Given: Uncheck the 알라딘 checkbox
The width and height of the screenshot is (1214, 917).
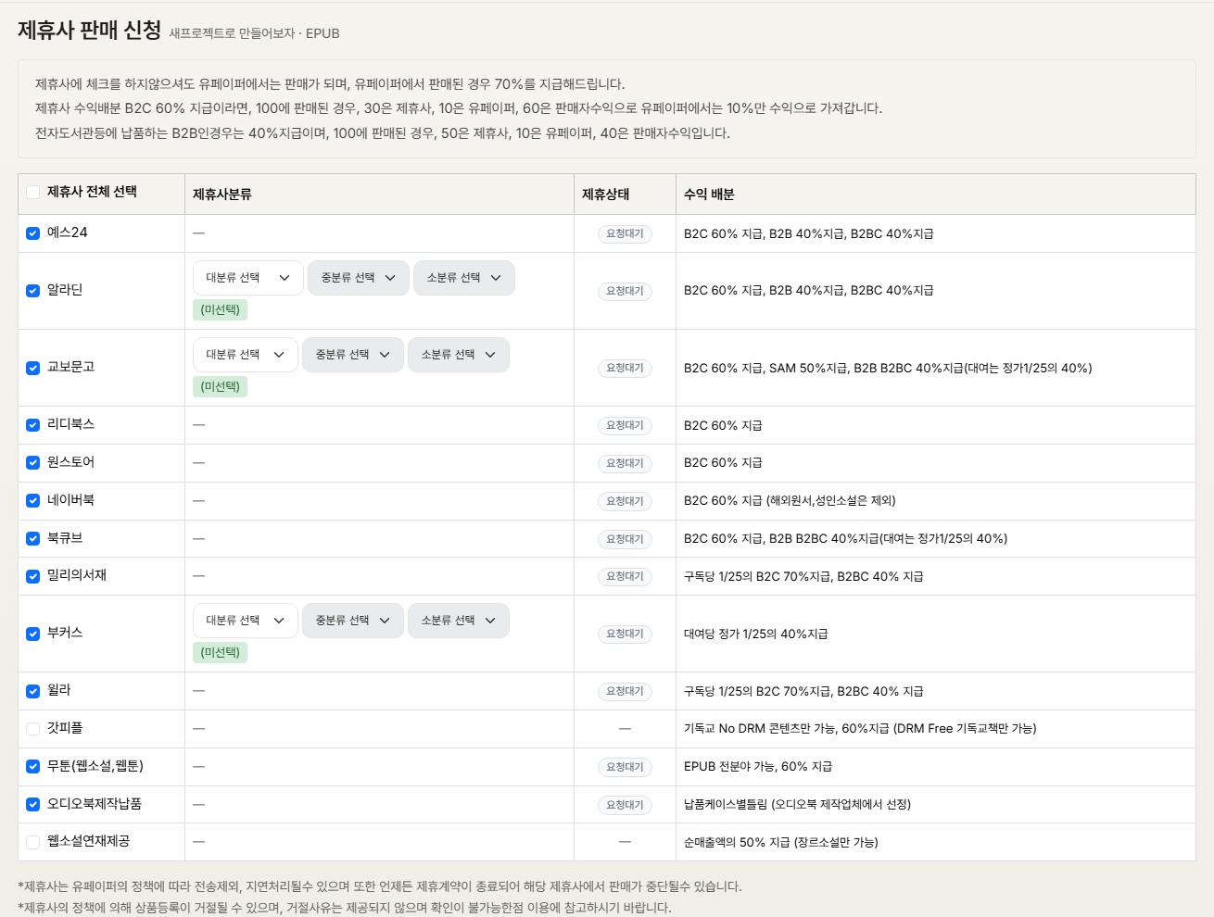Looking at the screenshot, I should point(33,291).
